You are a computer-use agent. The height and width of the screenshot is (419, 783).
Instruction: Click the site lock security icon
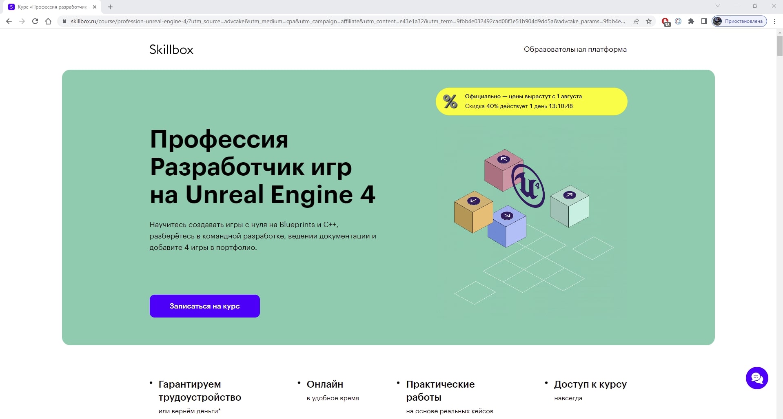(64, 21)
